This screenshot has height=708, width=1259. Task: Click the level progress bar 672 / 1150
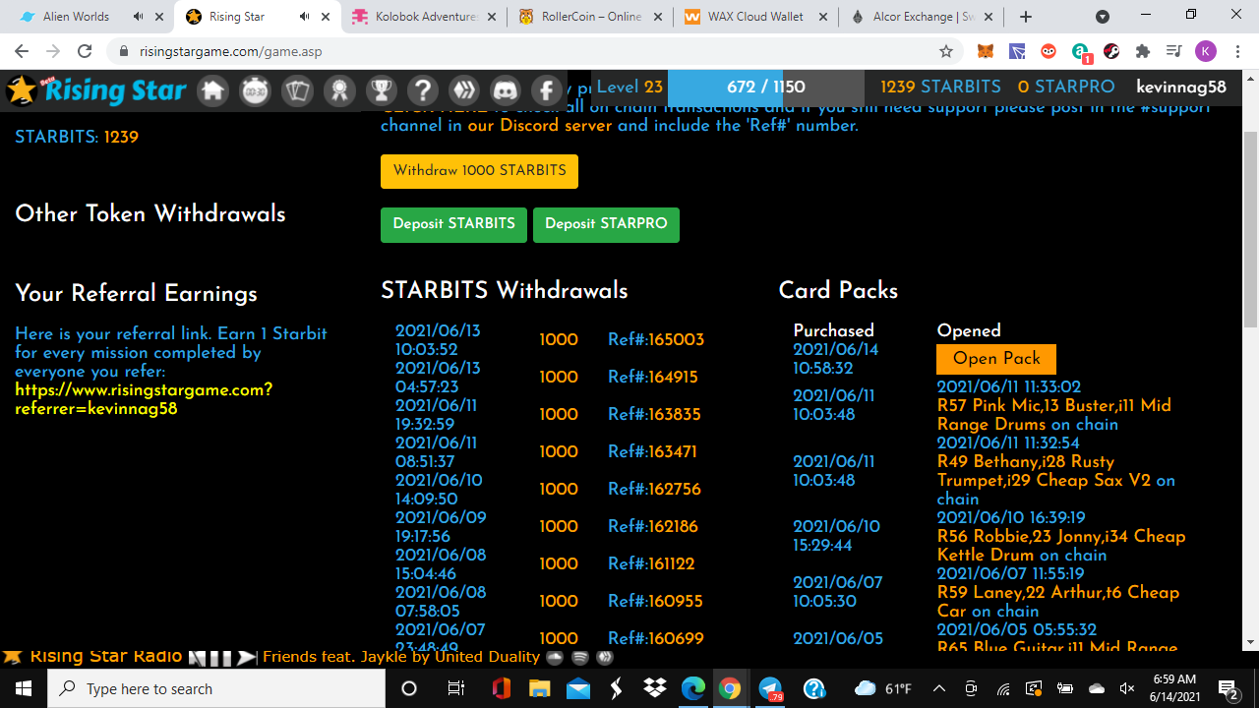[765, 88]
